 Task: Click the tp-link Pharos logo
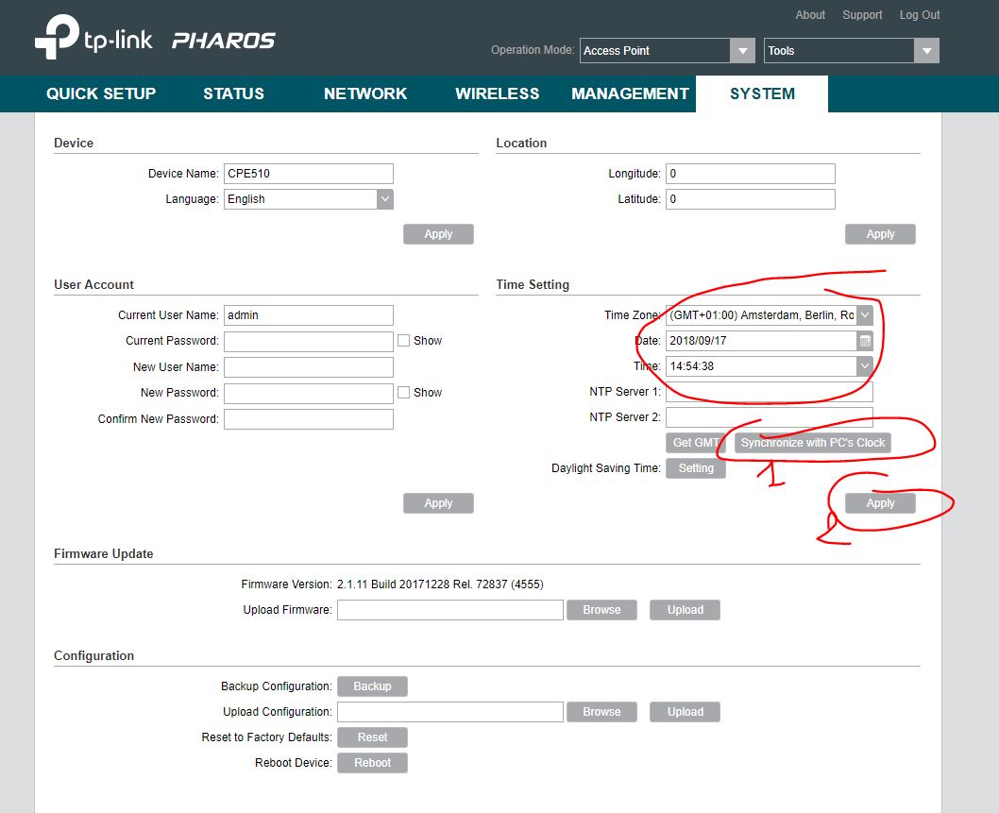point(156,42)
